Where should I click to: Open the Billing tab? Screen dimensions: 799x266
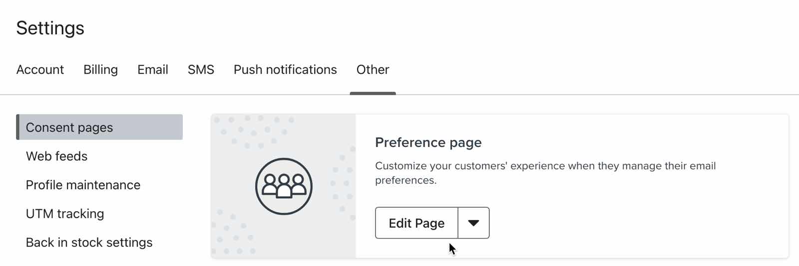click(100, 70)
